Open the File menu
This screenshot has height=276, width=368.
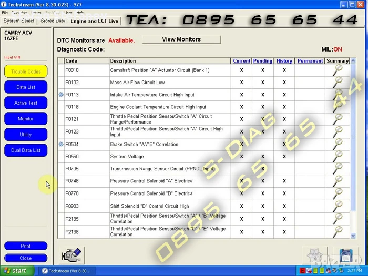click(x=5, y=12)
